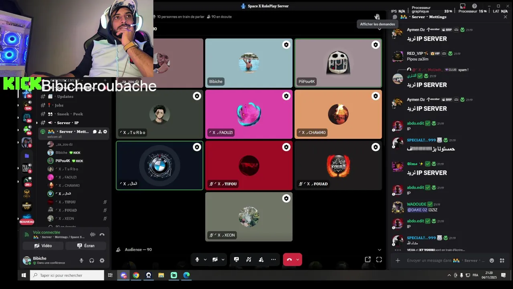Open Task View on taskbar

click(x=110, y=275)
